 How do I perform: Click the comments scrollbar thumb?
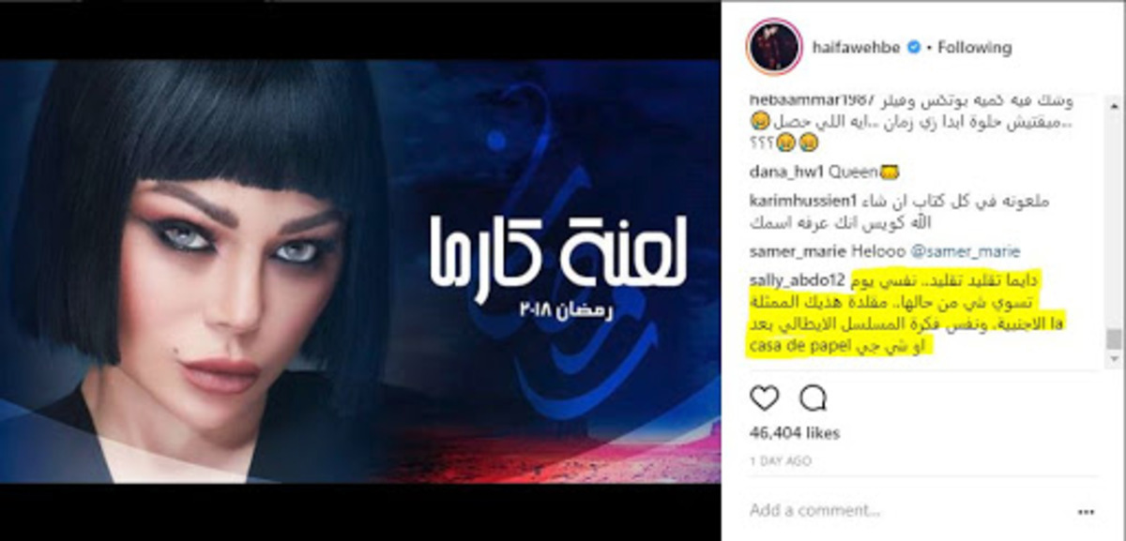[1114, 338]
